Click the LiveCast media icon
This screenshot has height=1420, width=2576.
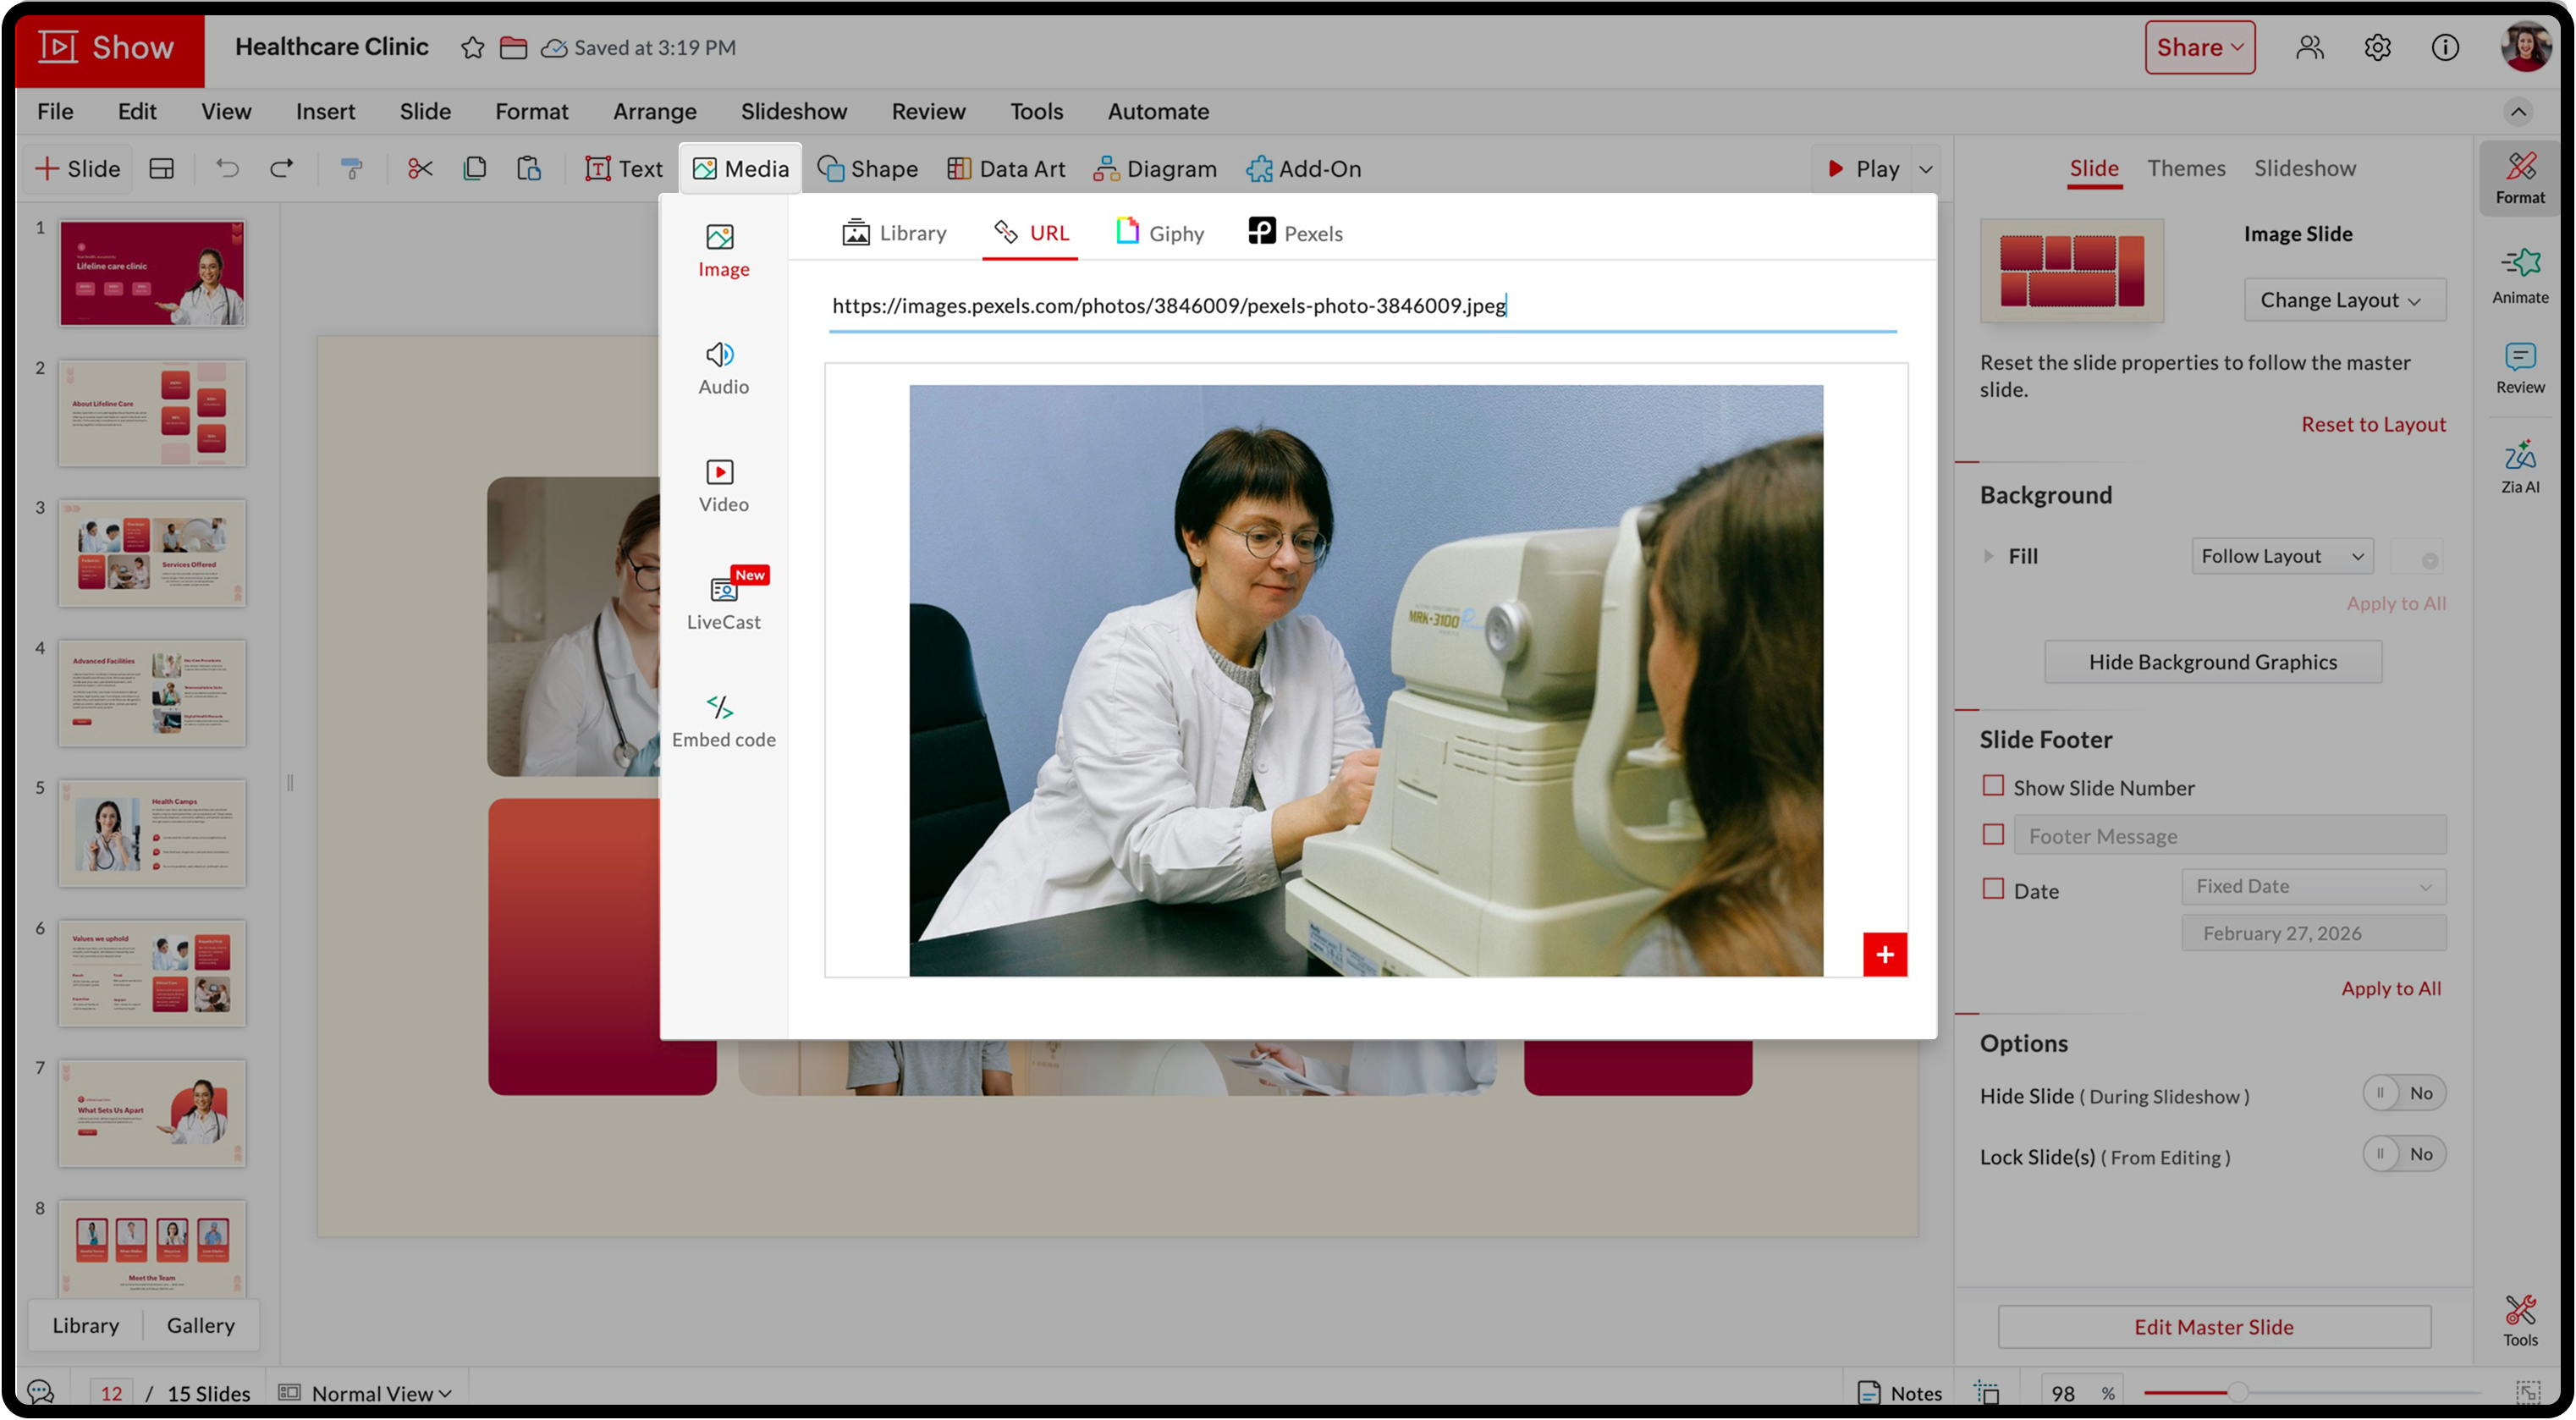tap(722, 591)
